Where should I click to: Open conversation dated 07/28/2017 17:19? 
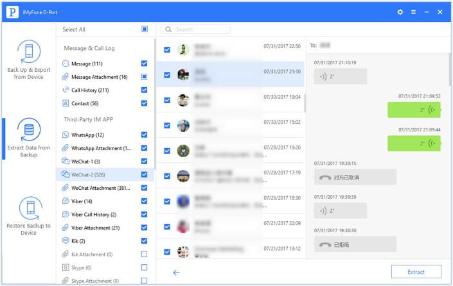[x=230, y=176]
